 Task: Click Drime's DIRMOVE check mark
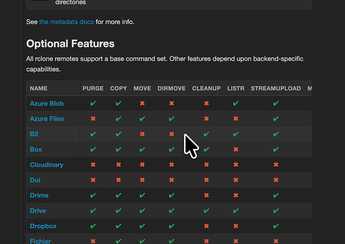point(171,195)
